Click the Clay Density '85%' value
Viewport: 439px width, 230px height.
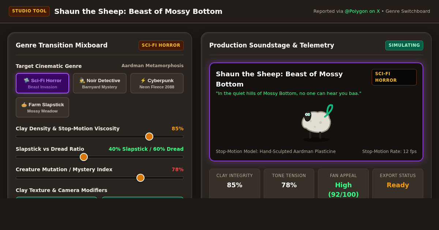177,129
